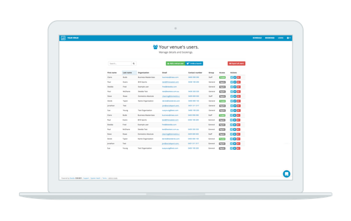Click the green Add a venue user button

175,64
